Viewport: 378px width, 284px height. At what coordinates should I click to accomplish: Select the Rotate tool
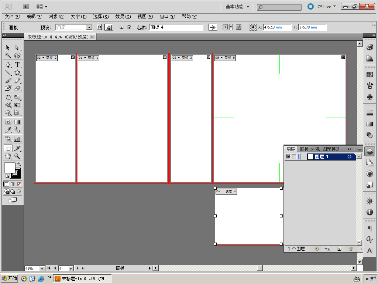(x=8, y=97)
